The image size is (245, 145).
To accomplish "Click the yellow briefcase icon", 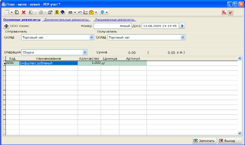I will click(x=91, y=12).
